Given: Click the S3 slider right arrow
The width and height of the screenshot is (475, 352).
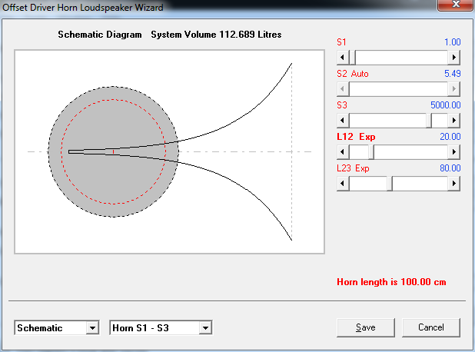Looking at the screenshot, I should click(453, 120).
